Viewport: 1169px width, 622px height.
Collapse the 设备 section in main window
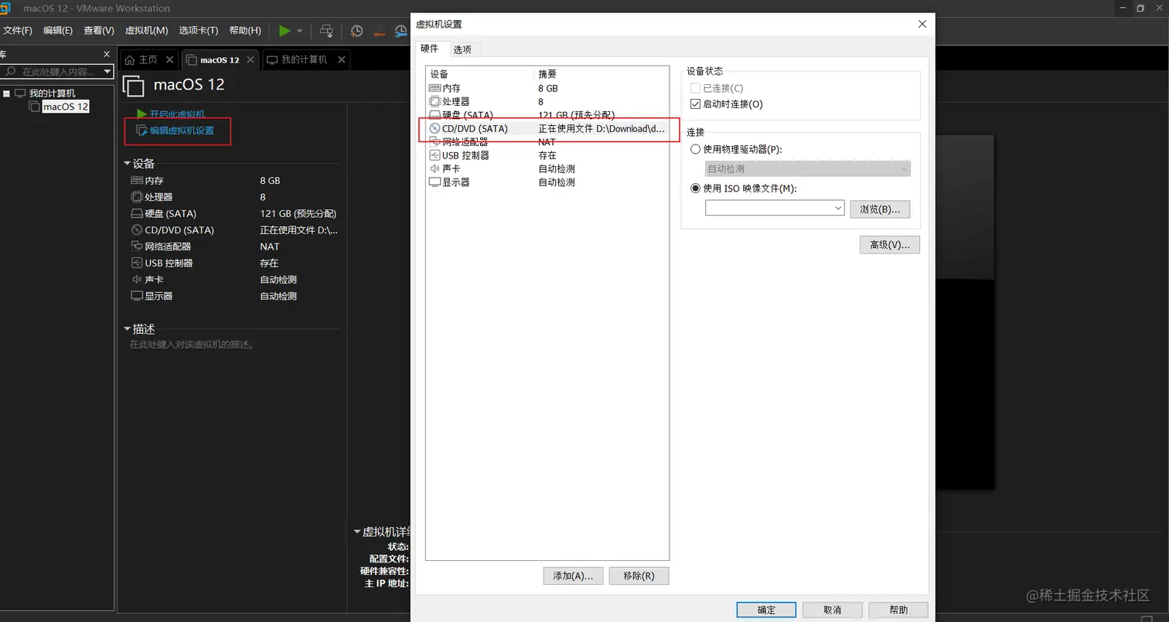click(128, 164)
